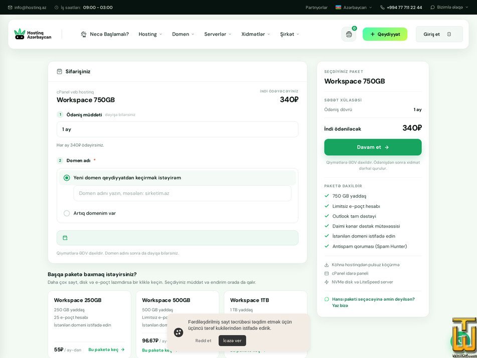Click the Limitsiz e-poçt hesabı feature text
The width and height of the screenshot is (477, 358).
356,206
